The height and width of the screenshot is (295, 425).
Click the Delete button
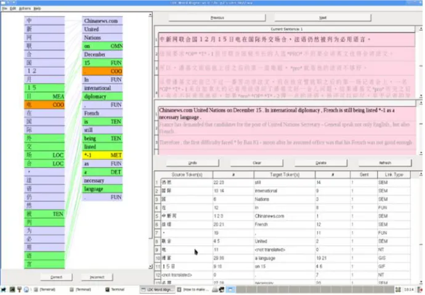tap(321, 163)
